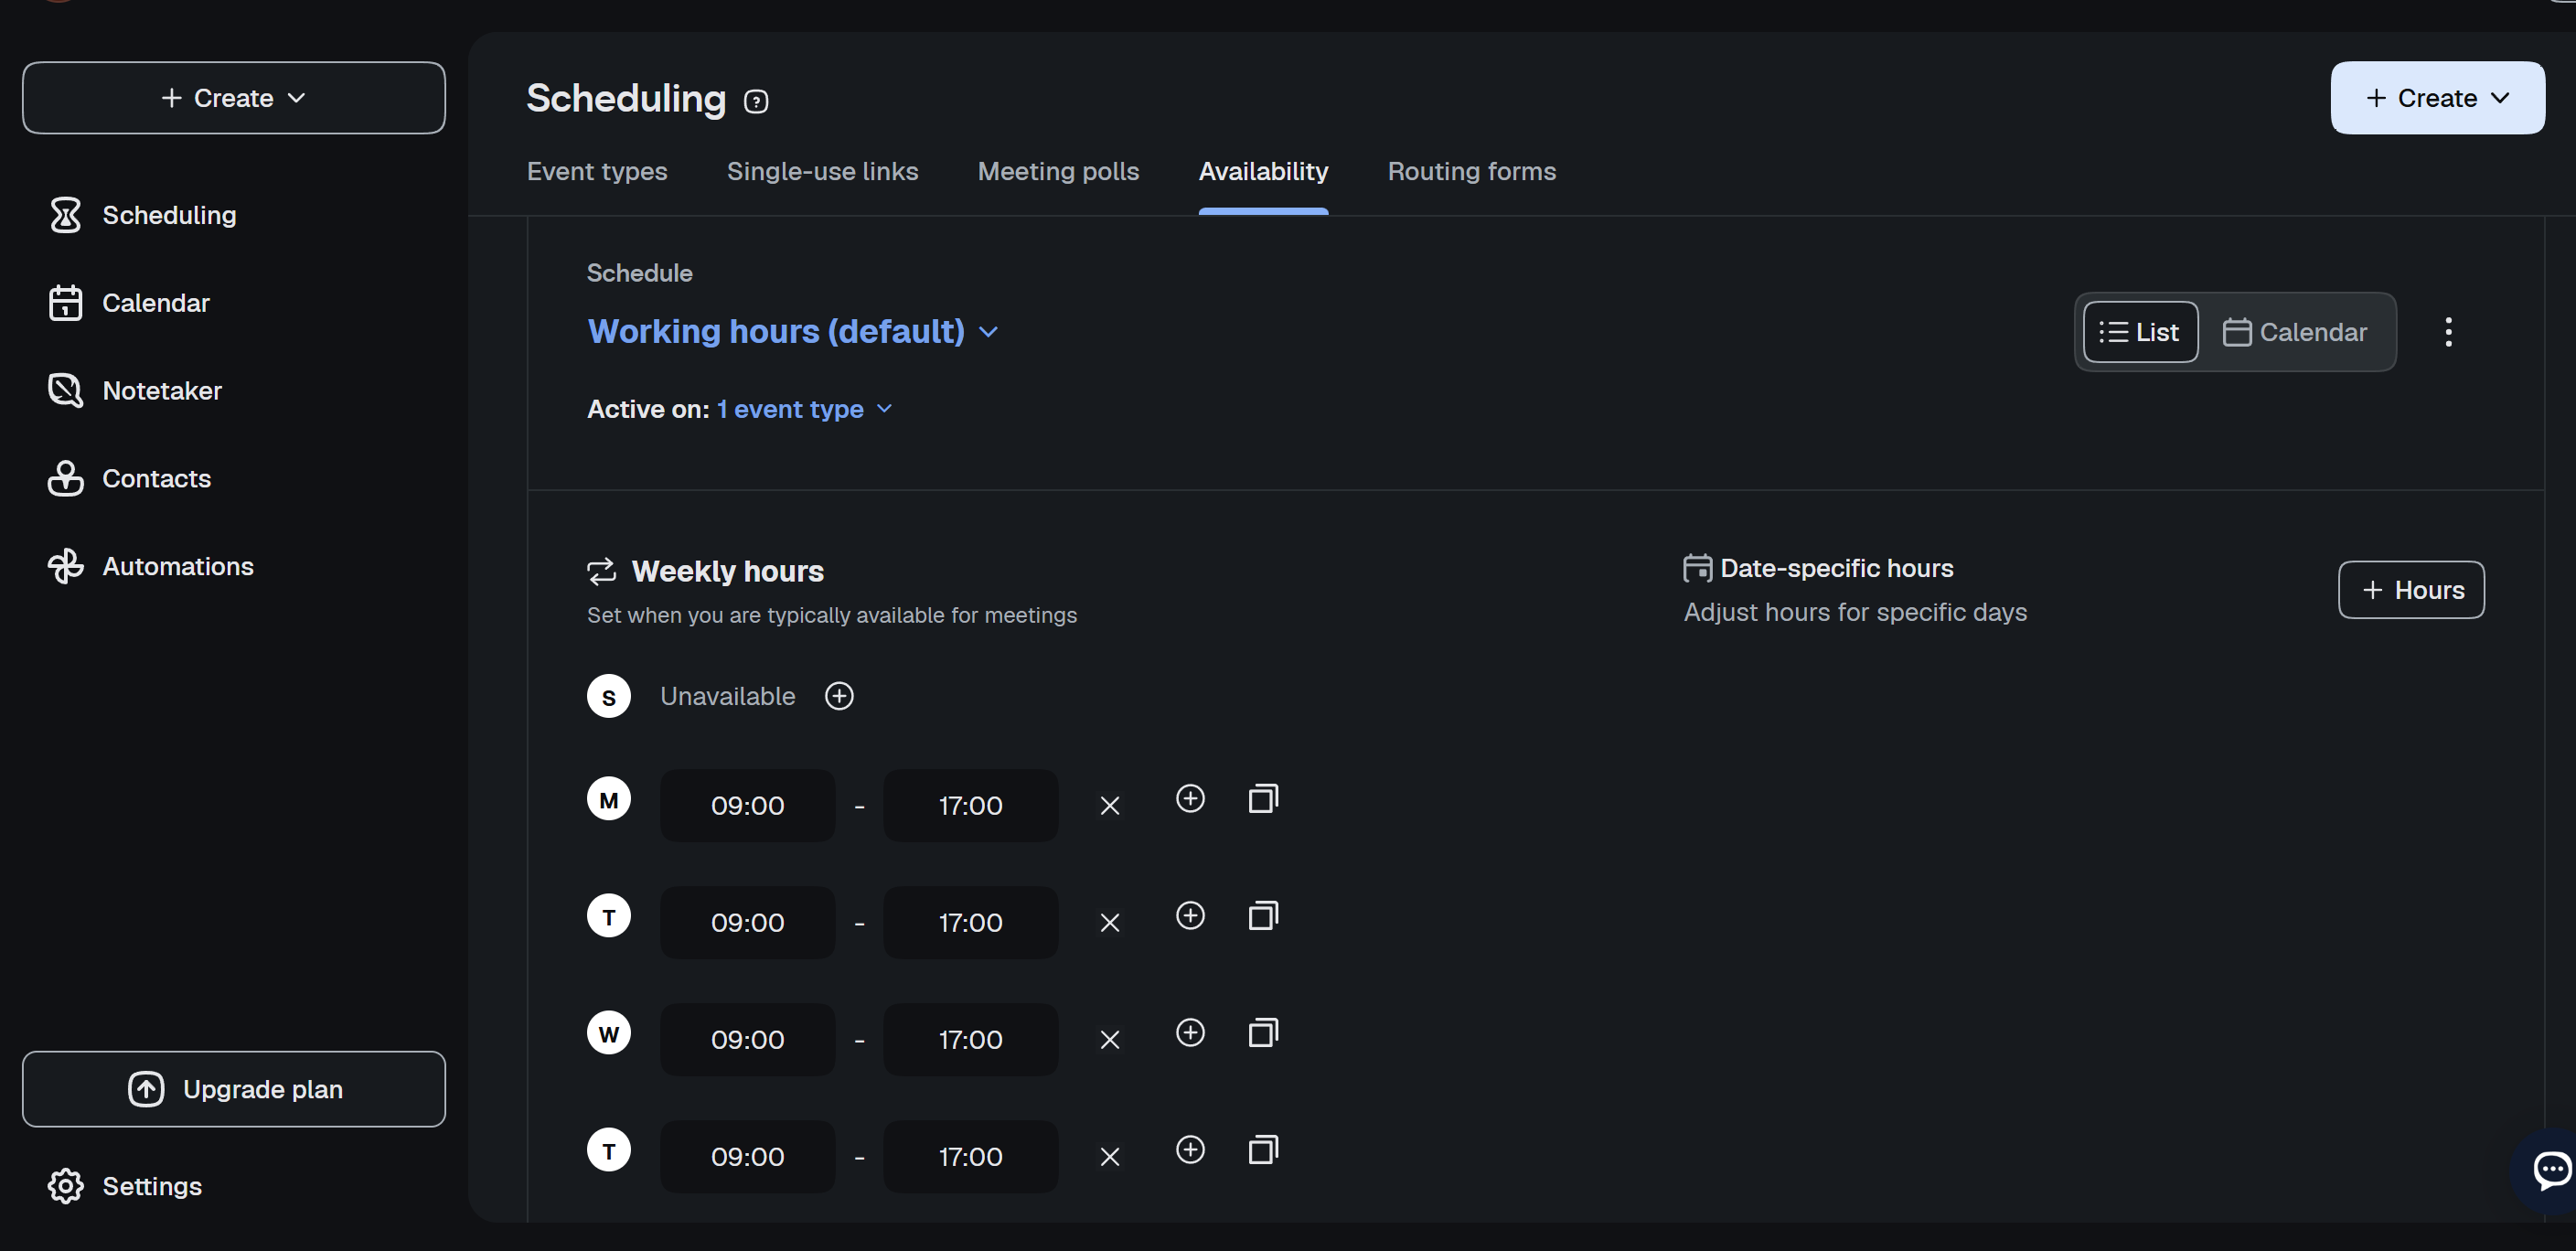Select the Availability tab

coord(1263,171)
